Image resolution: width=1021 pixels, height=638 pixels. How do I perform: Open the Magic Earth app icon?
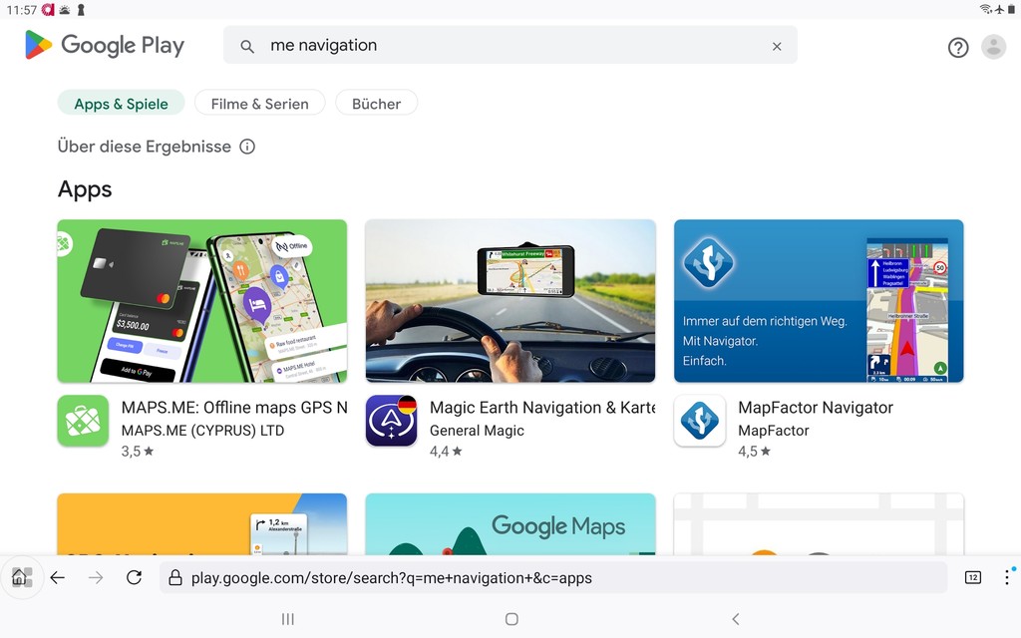point(391,421)
